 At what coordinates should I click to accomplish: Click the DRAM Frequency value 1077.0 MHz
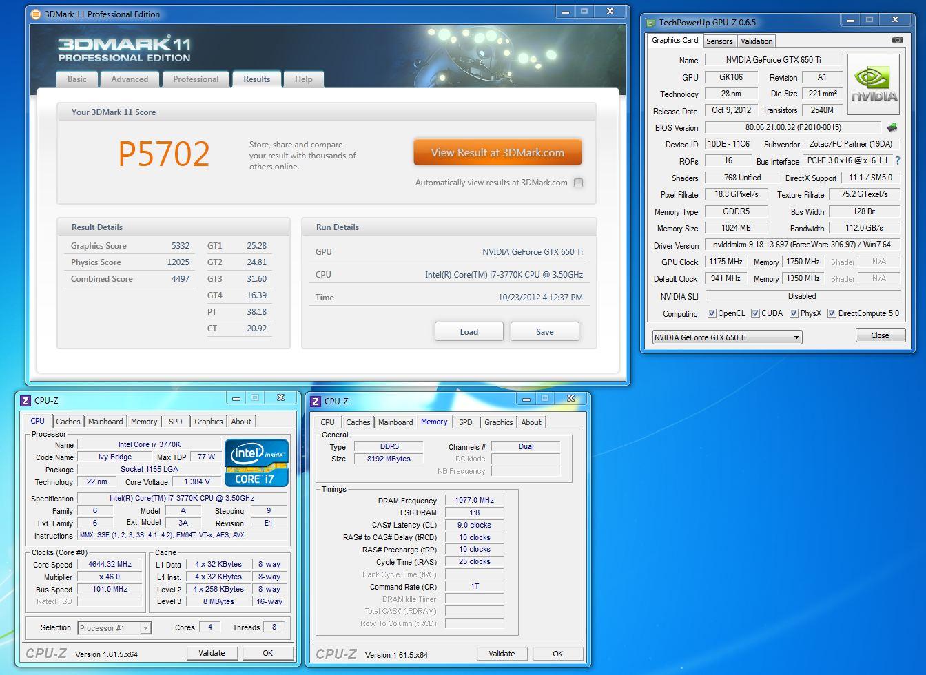[474, 500]
